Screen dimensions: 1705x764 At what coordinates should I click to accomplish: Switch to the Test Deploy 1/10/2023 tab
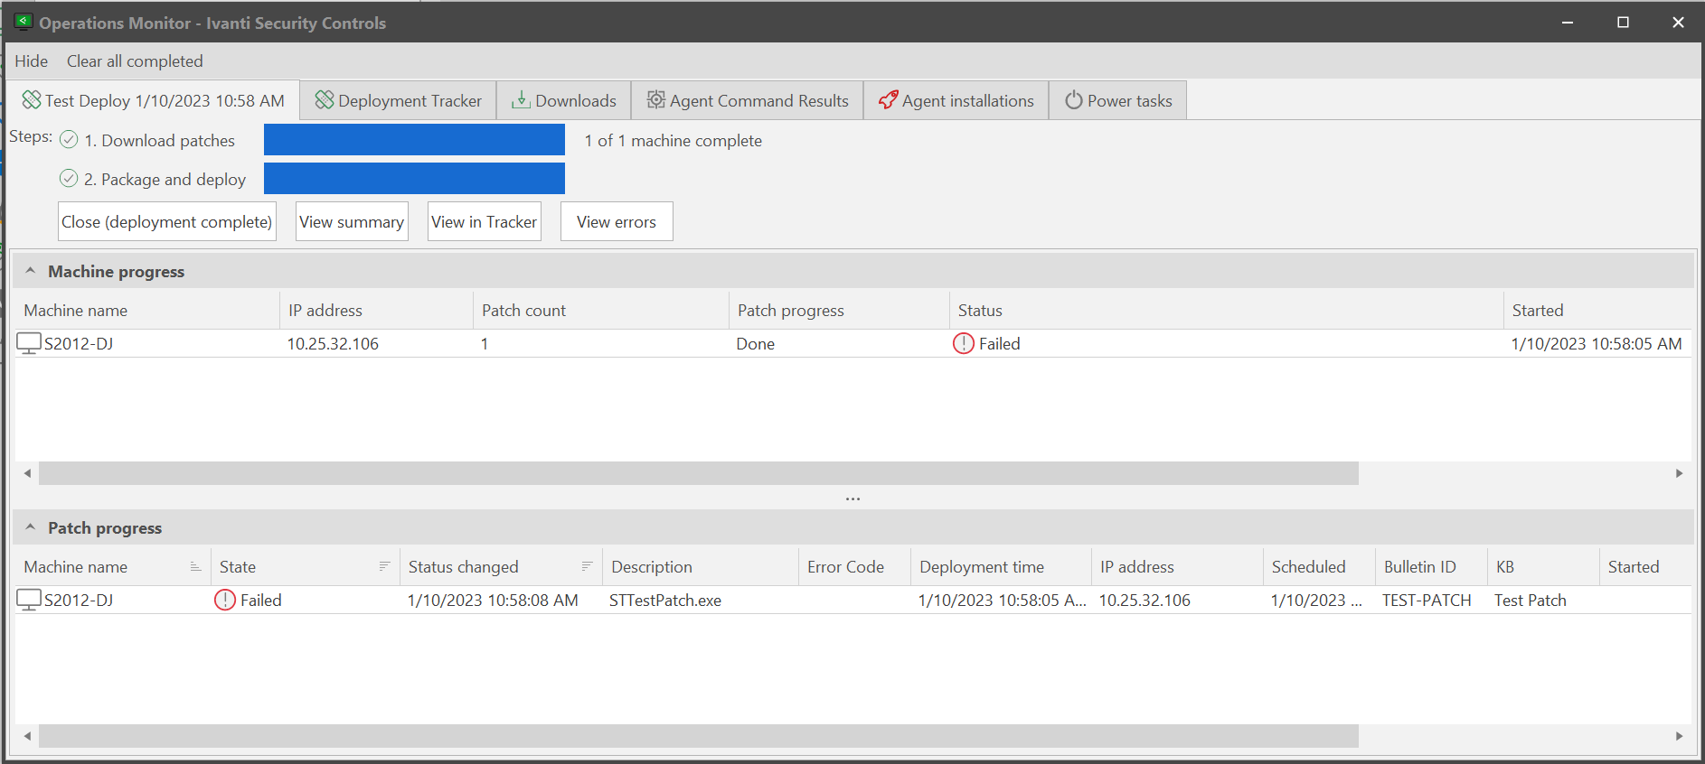coord(154,100)
